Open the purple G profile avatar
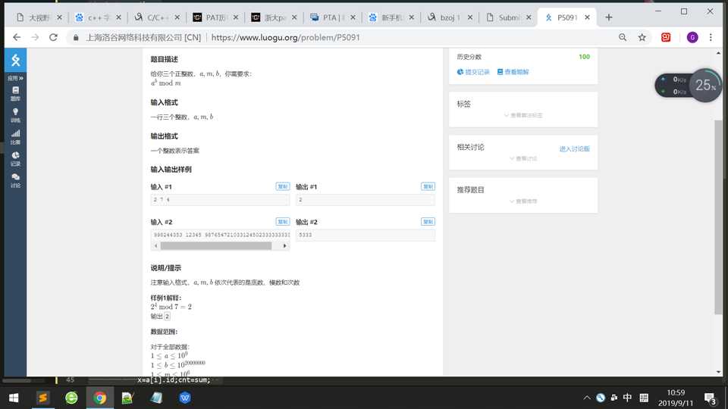The width and height of the screenshot is (728, 409). click(x=692, y=38)
